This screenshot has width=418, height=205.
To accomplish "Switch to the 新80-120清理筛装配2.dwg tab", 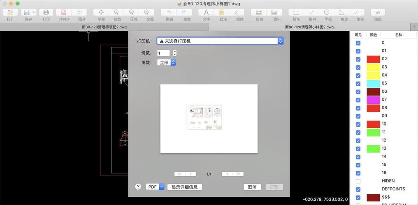I will coord(104,27).
